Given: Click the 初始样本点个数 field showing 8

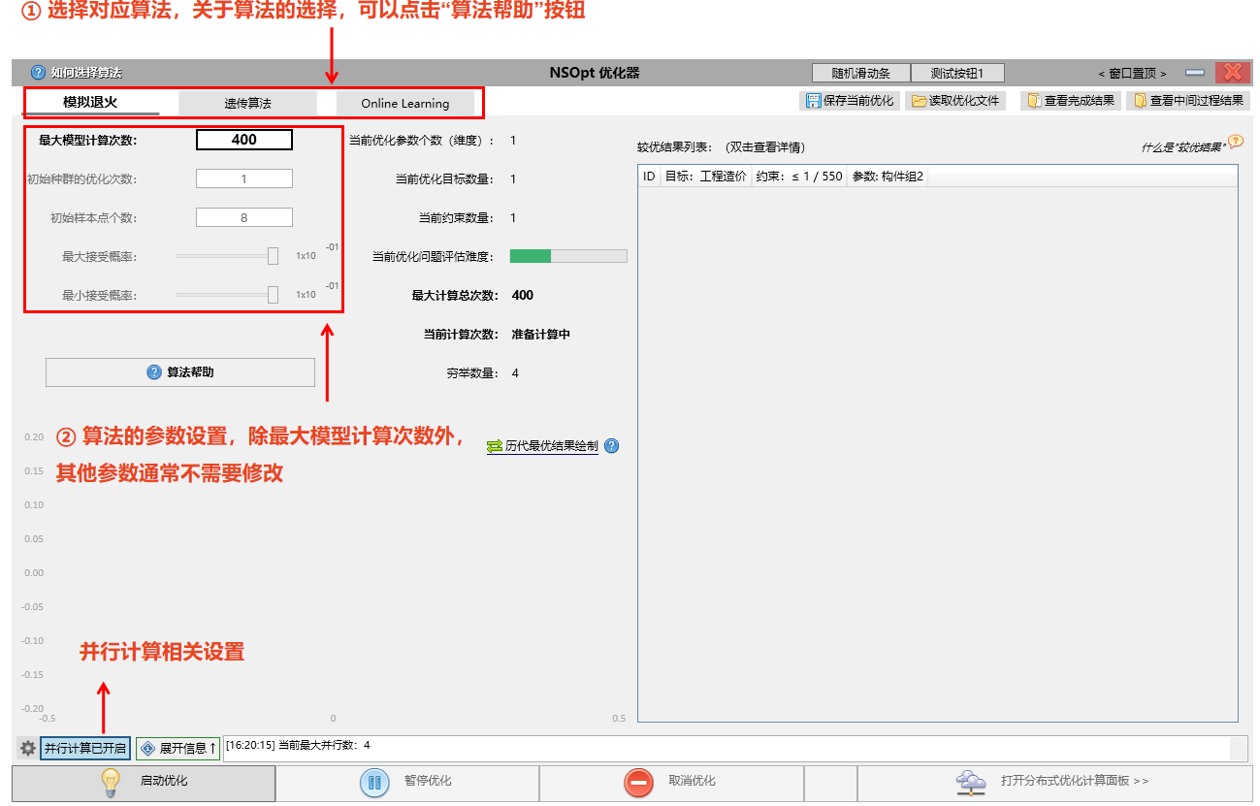Looking at the screenshot, I should 244,217.
